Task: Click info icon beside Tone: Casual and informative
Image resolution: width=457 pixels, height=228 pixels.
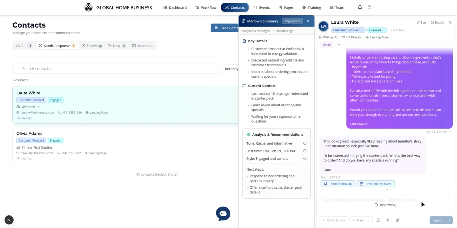Action: [x=305, y=143]
